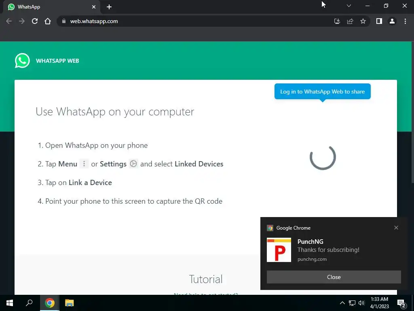Bookmark this tab with the star icon
The width and height of the screenshot is (414, 311).
tap(363, 21)
